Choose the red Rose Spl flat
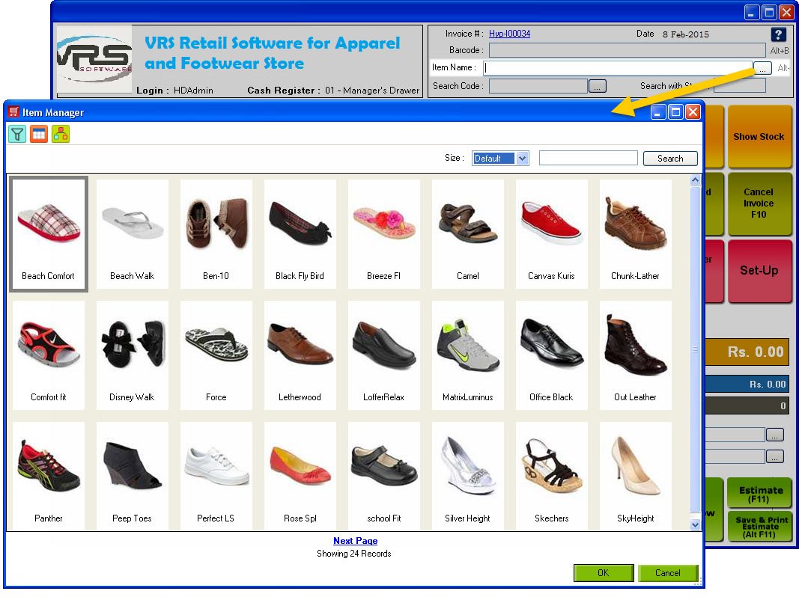 pos(300,477)
